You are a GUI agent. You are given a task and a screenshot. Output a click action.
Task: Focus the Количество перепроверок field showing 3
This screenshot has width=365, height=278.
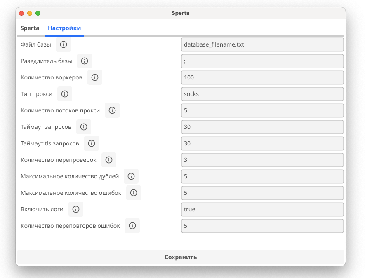pyautogui.click(x=262, y=160)
